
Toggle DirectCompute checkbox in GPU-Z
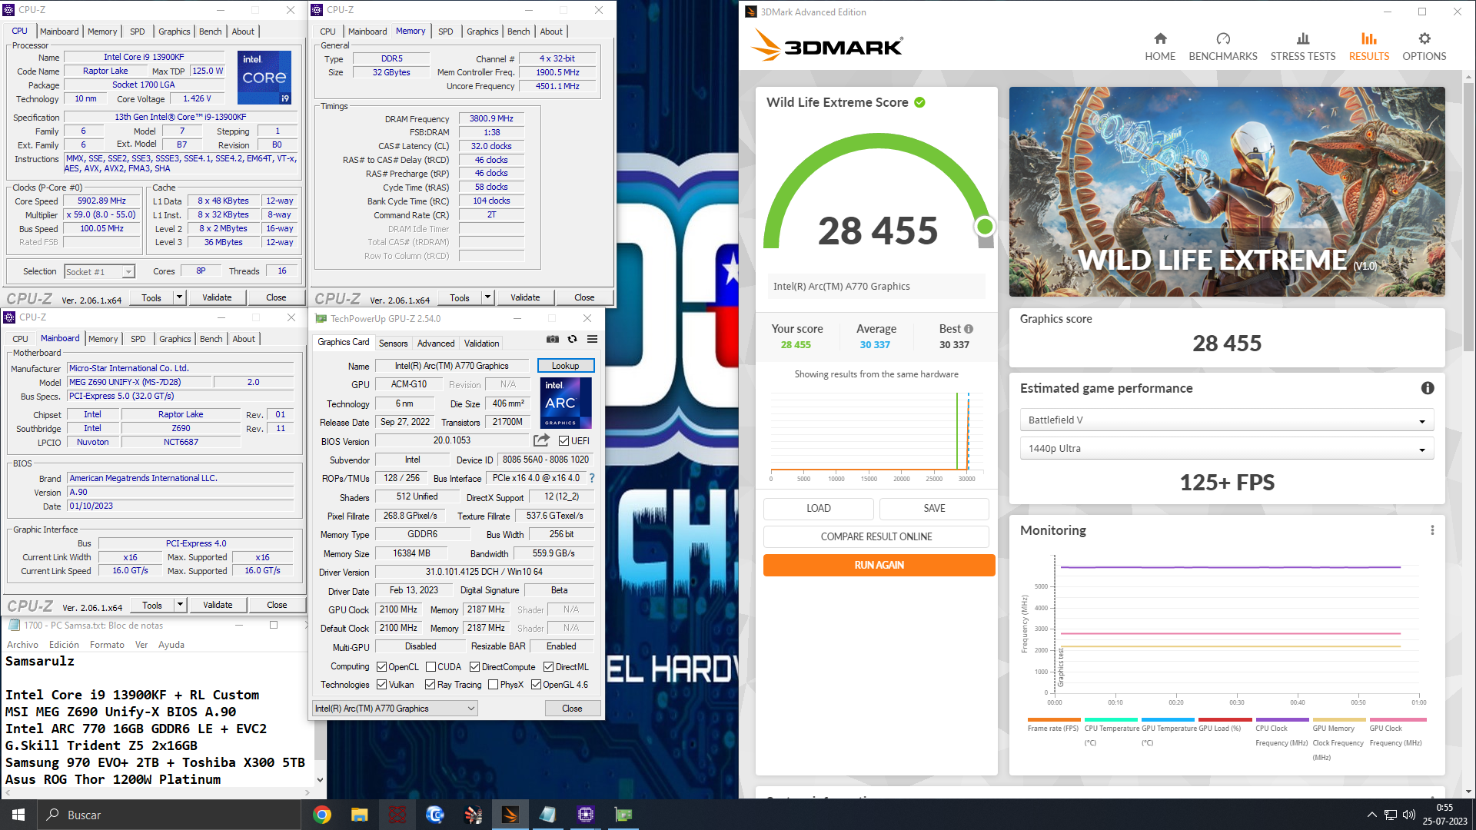coord(474,667)
